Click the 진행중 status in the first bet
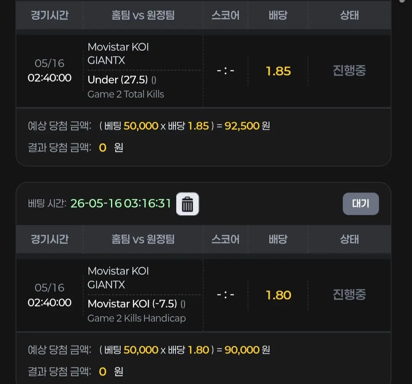Image resolution: width=412 pixels, height=384 pixels. point(349,71)
